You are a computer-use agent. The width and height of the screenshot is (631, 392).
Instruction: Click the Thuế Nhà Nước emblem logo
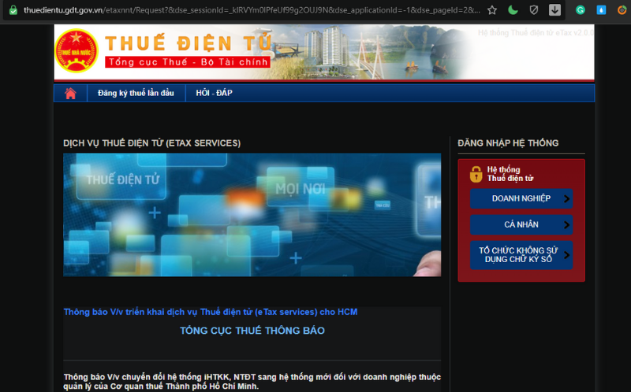(77, 51)
